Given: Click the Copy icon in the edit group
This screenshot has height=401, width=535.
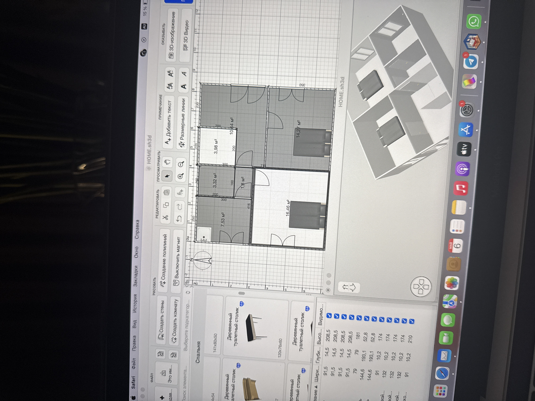Looking at the screenshot, I should pos(166,205).
